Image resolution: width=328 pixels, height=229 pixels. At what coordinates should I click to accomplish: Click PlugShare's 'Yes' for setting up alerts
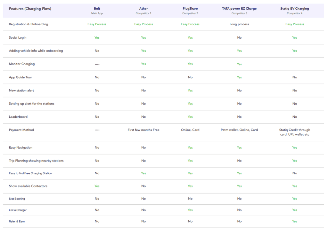[190, 103]
